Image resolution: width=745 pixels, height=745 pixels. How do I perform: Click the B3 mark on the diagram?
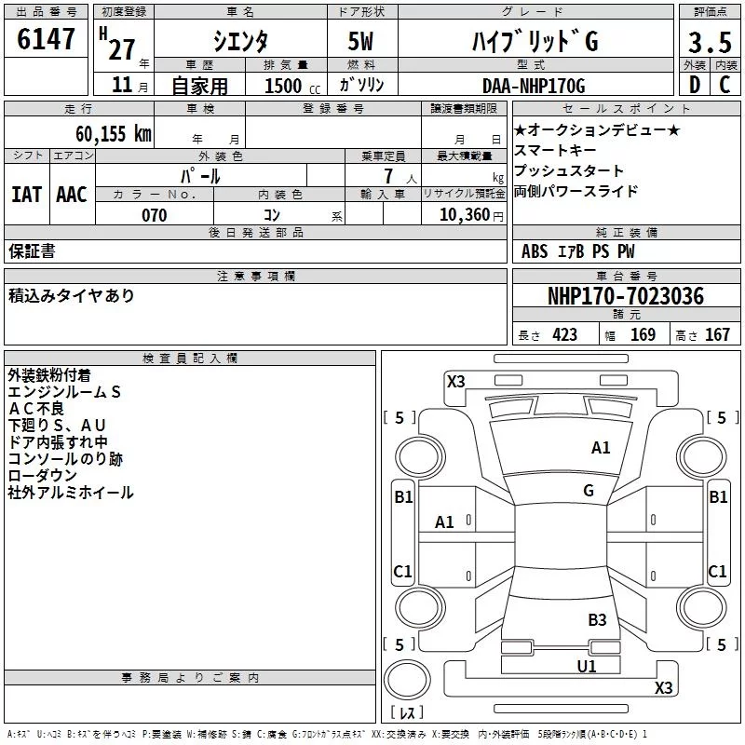point(597,620)
